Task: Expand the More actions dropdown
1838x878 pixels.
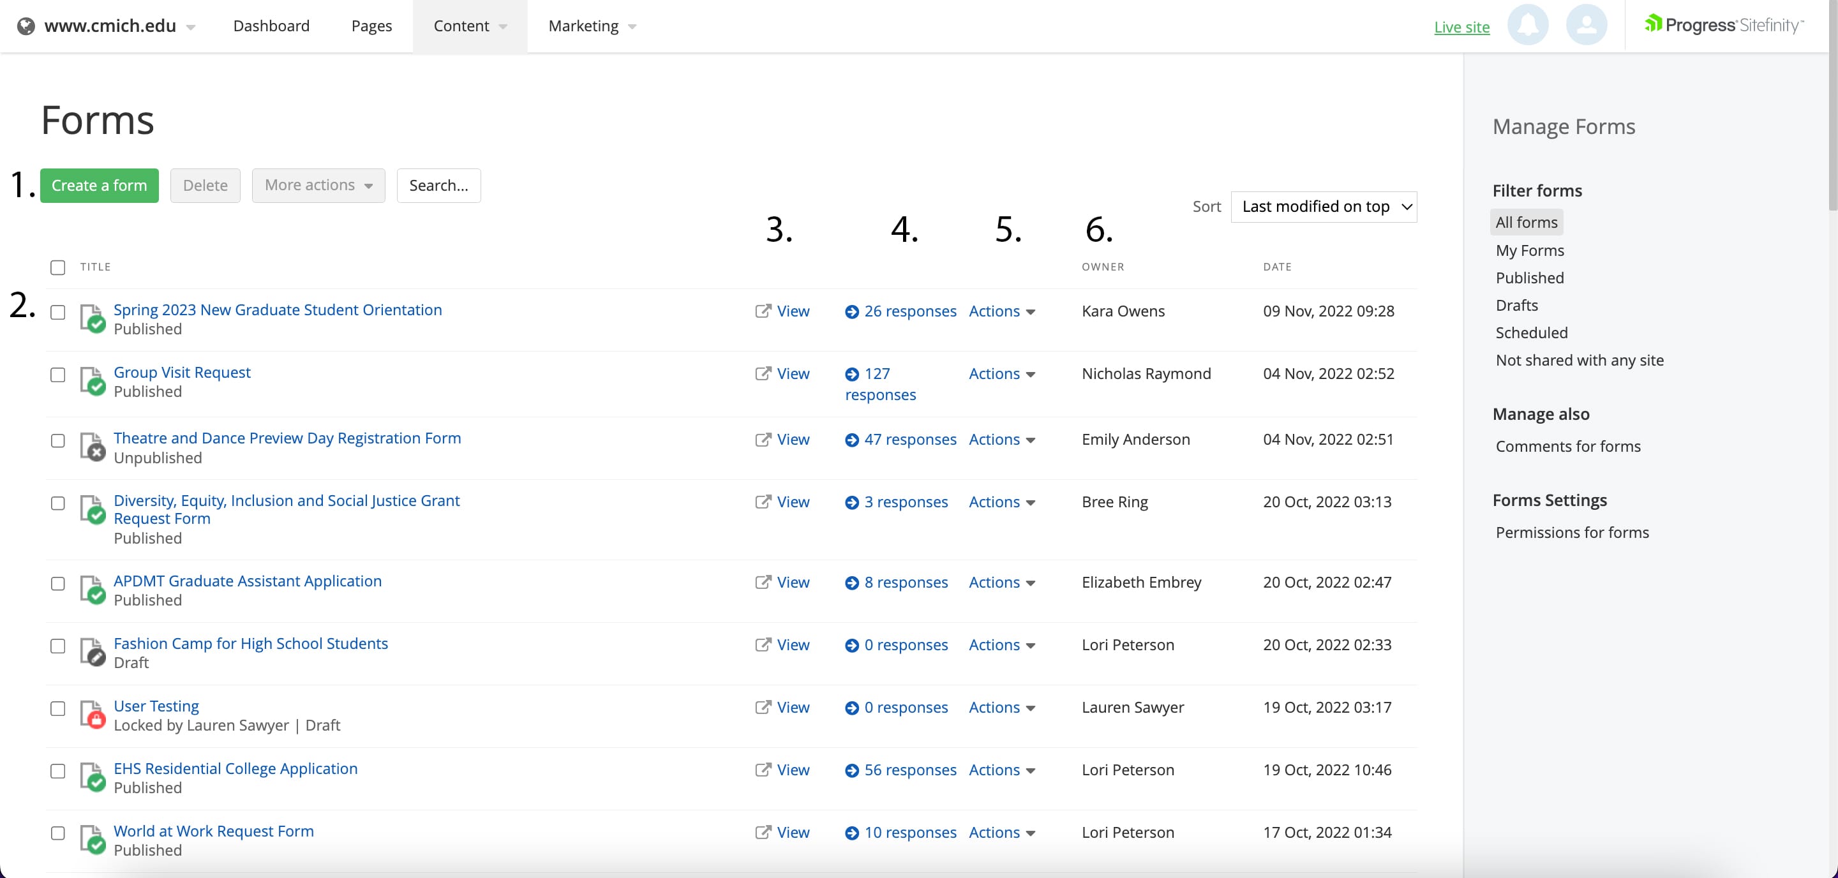Action: (318, 186)
